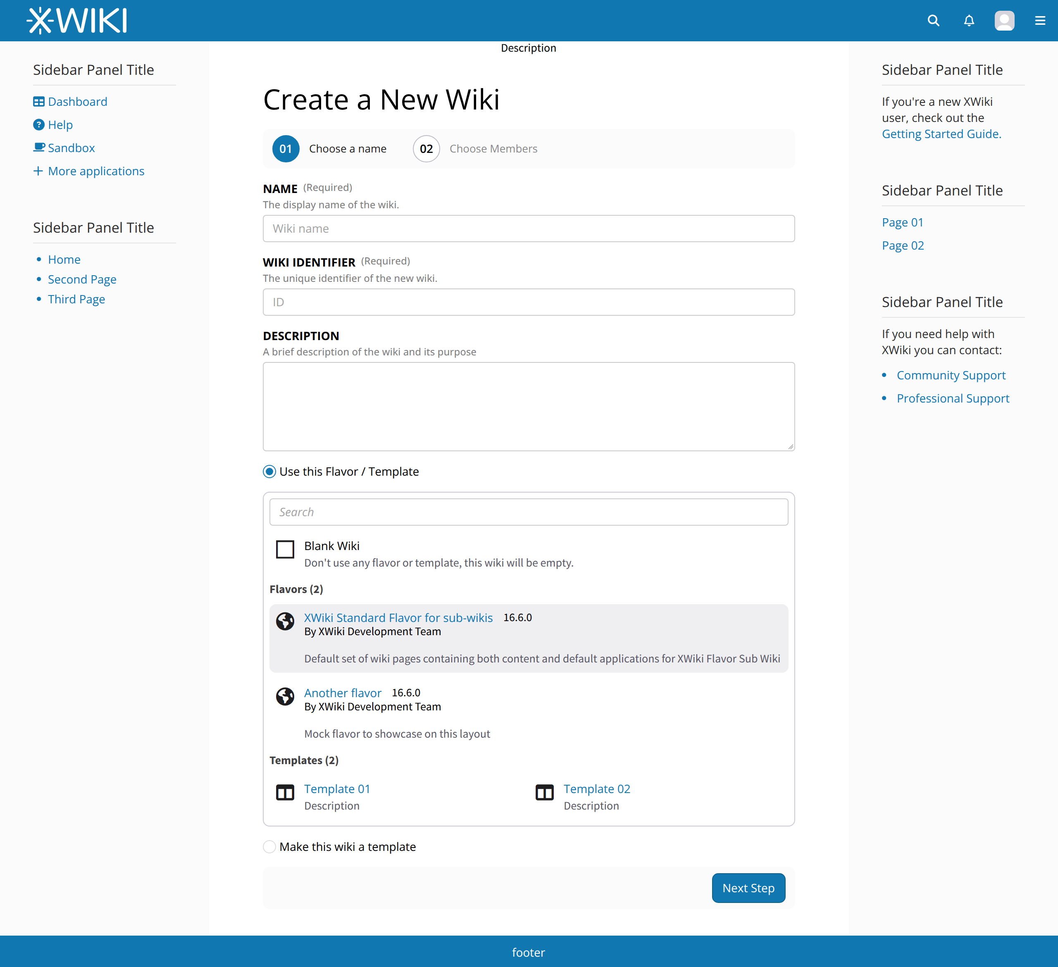The width and height of the screenshot is (1058, 967).
Task: Click the Help question mark icon
Action: [39, 125]
